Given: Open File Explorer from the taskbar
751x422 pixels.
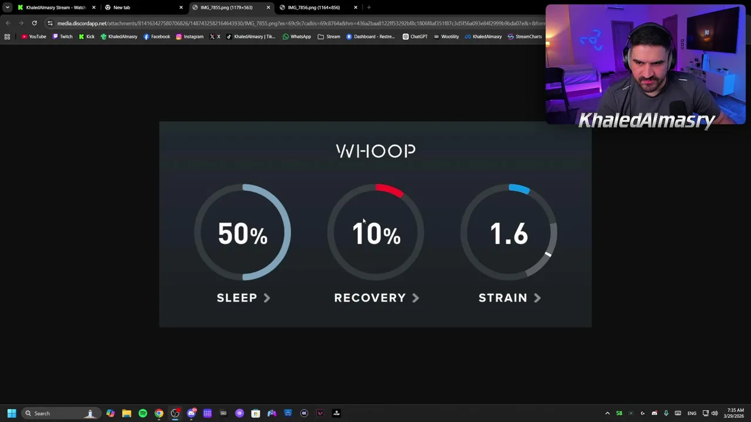Looking at the screenshot, I should pyautogui.click(x=127, y=413).
